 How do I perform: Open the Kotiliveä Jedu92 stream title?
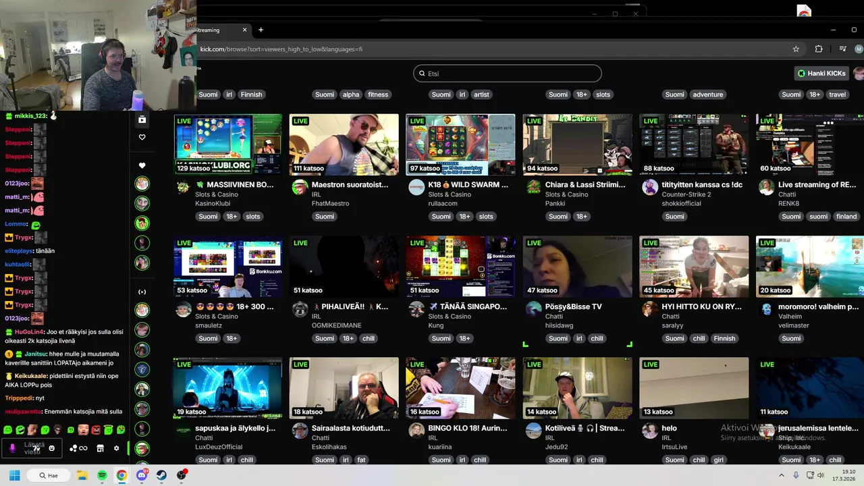pos(585,428)
